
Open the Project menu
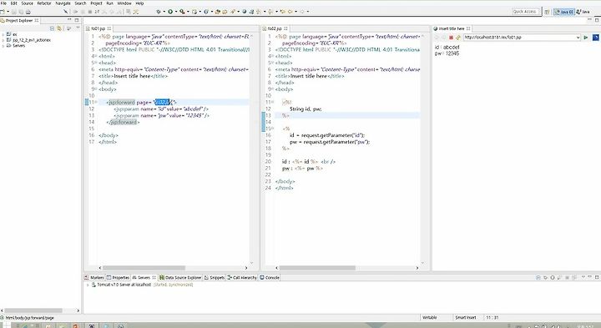(x=96, y=3)
